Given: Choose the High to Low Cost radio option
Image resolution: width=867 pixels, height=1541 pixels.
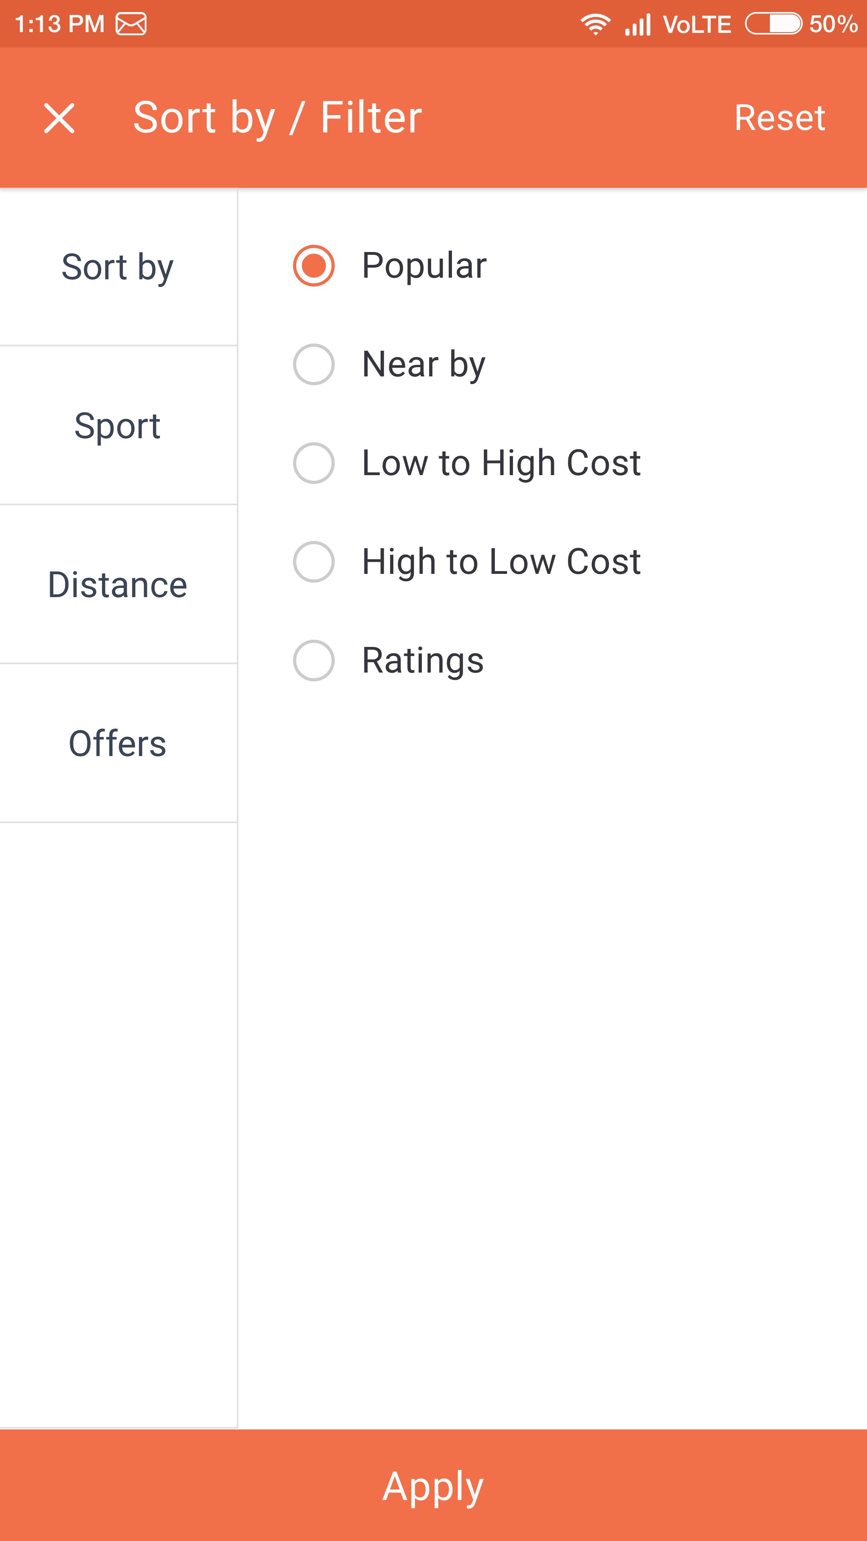Looking at the screenshot, I should coord(313,562).
